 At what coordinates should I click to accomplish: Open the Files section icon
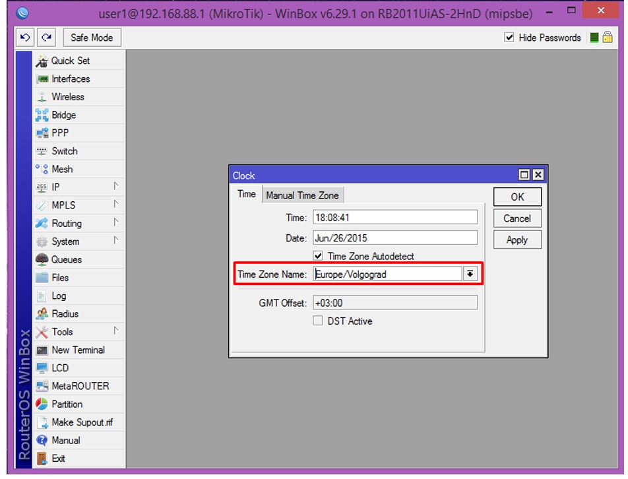(x=42, y=278)
